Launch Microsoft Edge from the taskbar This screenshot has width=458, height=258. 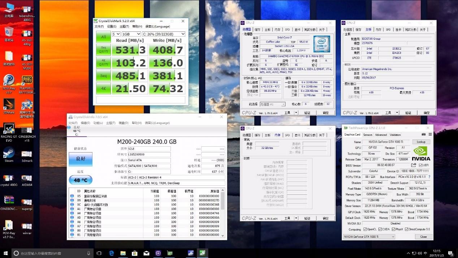tap(112, 253)
